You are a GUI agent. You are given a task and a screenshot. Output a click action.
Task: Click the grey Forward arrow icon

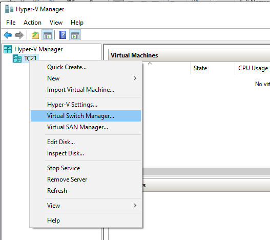pos(19,35)
